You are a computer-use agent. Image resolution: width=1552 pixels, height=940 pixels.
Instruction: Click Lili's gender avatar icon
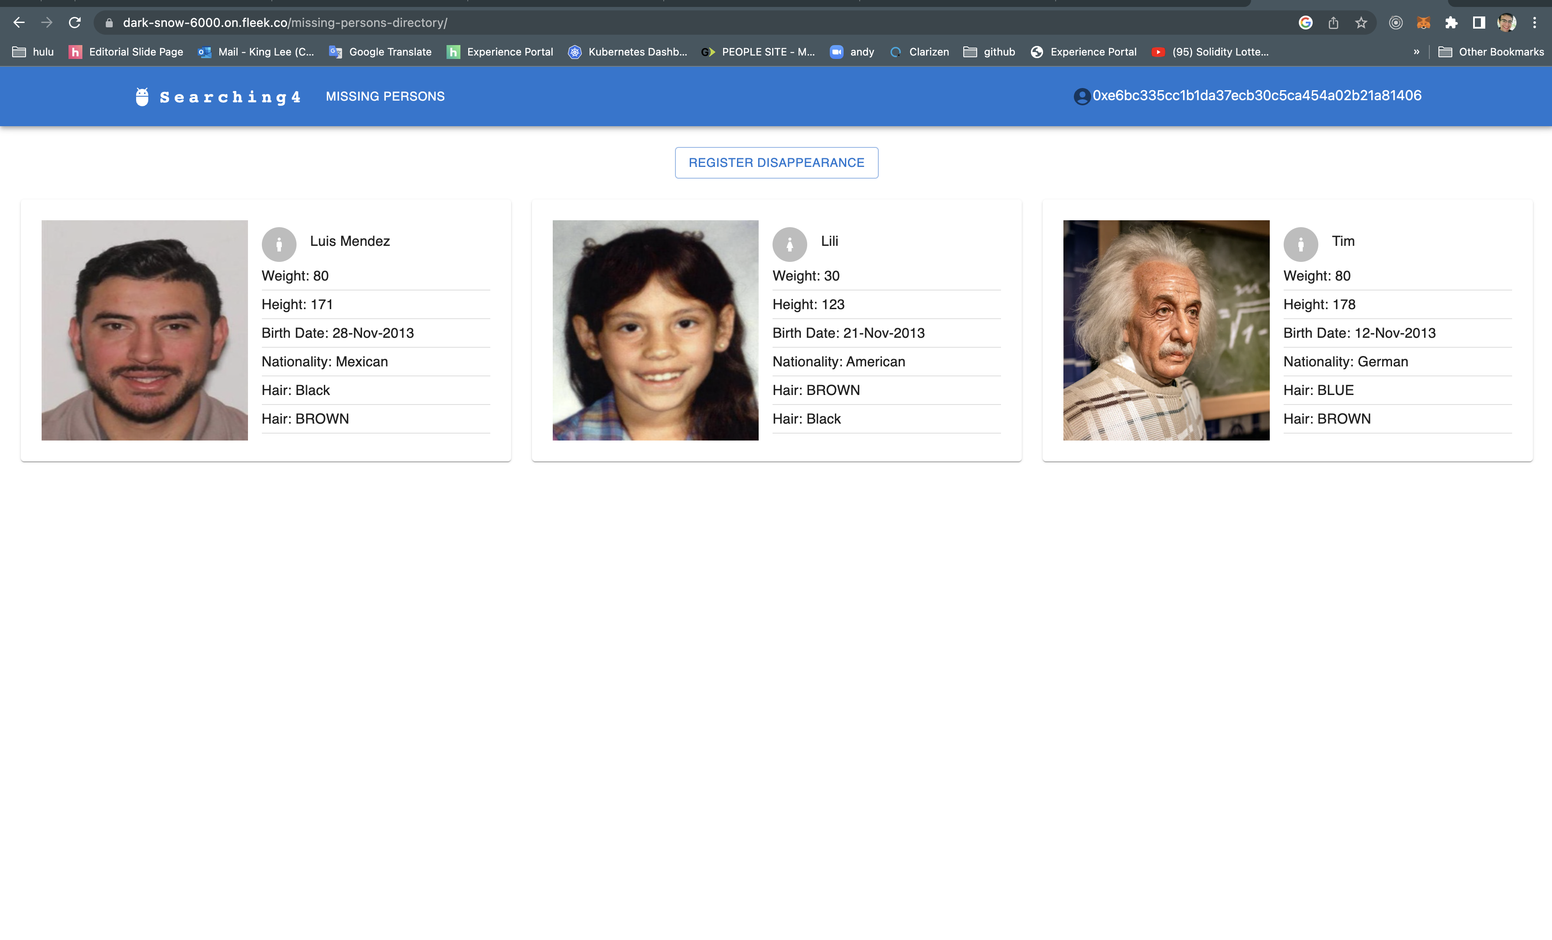tap(789, 245)
